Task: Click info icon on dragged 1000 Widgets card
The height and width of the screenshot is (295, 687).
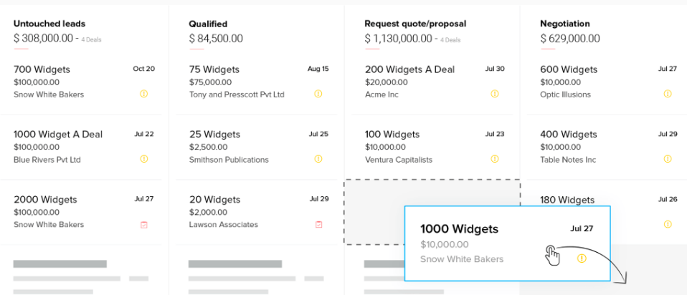Action: pos(582,258)
